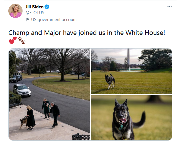Viewport: 179px width, 145px height.
Task: Open the close-up photo of the dog
Action: (x=131, y=118)
